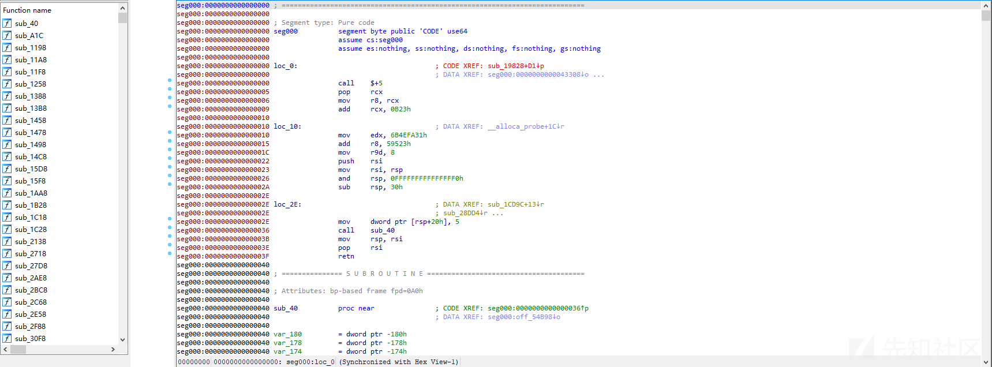Click function icon beside sub_1198
The height and width of the screenshot is (367, 992).
[7, 47]
